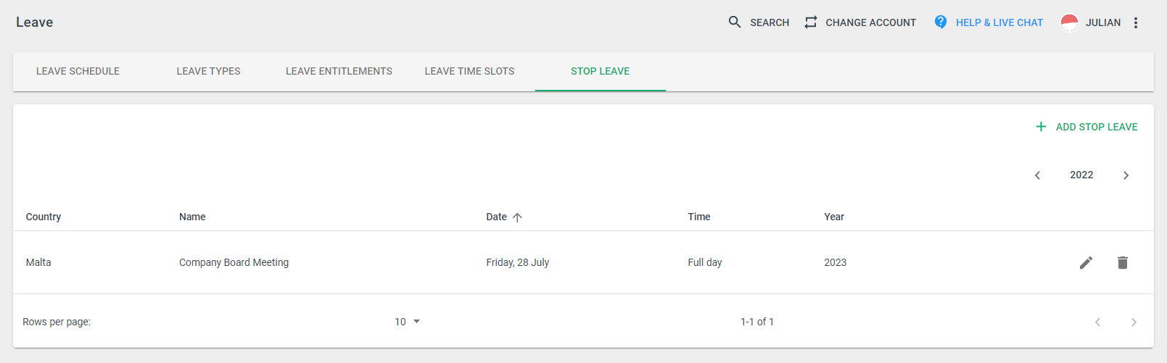The width and height of the screenshot is (1167, 363).
Task: Click the help question mark icon
Action: pyautogui.click(x=941, y=22)
